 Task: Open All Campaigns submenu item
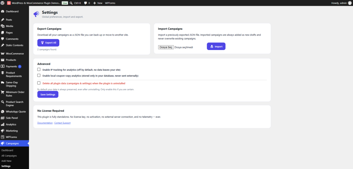tap(9, 156)
